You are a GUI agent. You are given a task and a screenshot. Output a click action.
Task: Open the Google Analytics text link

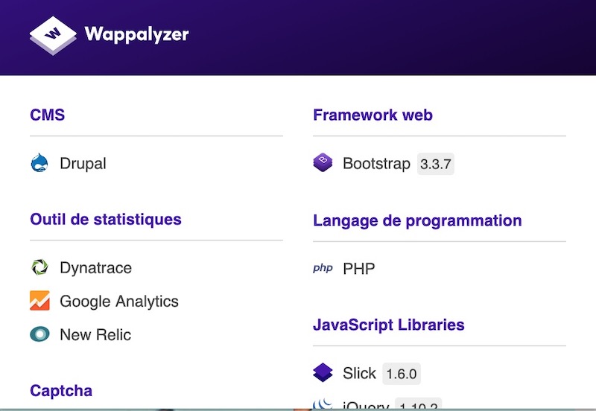[119, 301]
